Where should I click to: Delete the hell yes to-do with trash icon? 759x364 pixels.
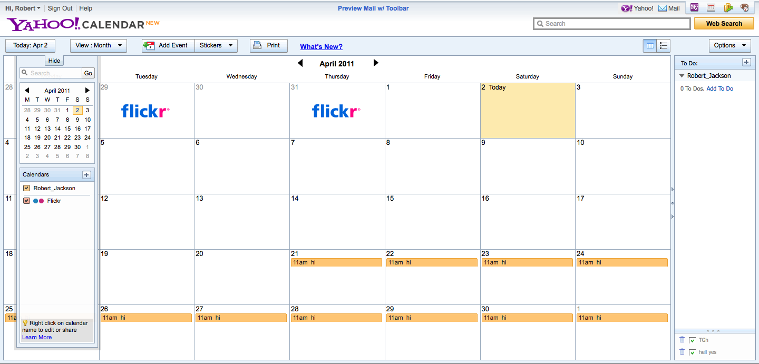(682, 352)
